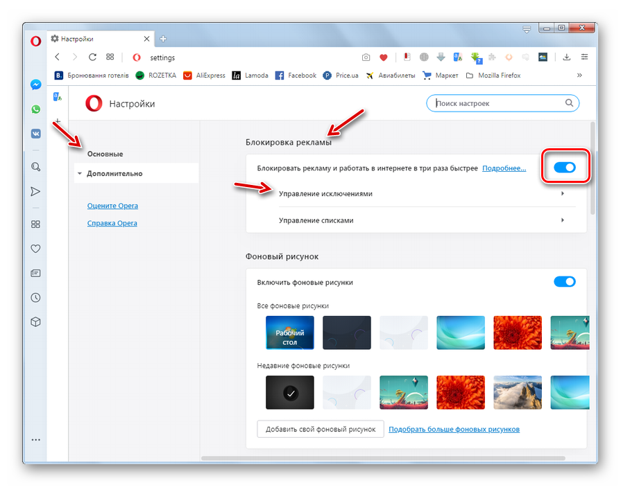Toggle the ad blocking switch
621x487 pixels.
565,167
